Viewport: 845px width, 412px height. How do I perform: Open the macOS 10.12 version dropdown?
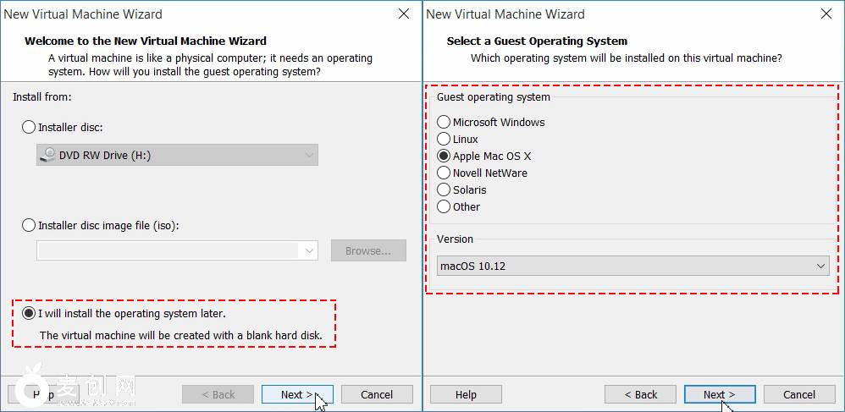click(x=632, y=266)
